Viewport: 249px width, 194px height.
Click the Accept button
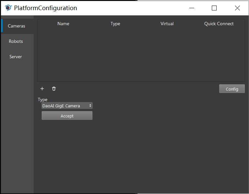67,116
